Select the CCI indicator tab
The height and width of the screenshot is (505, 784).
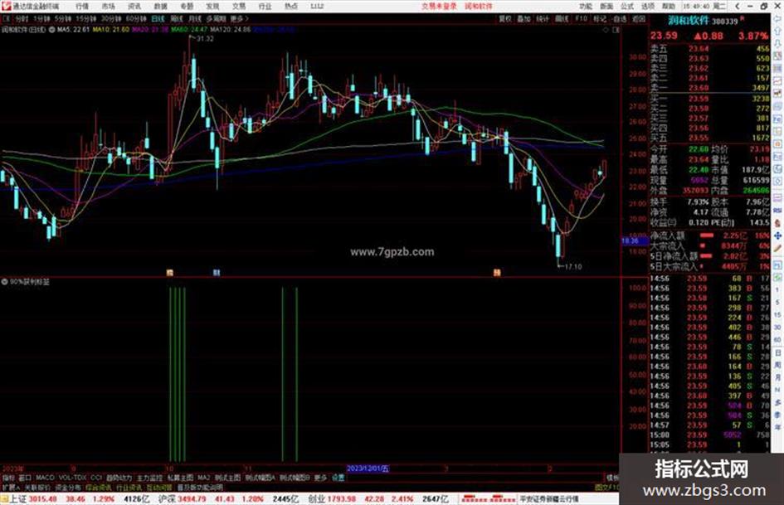96,478
